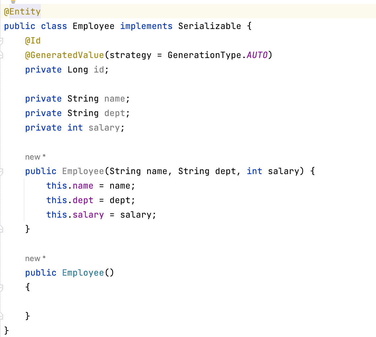This screenshot has width=376, height=337.
Task: Click the @GeneratedValue annotation
Action: [65, 55]
